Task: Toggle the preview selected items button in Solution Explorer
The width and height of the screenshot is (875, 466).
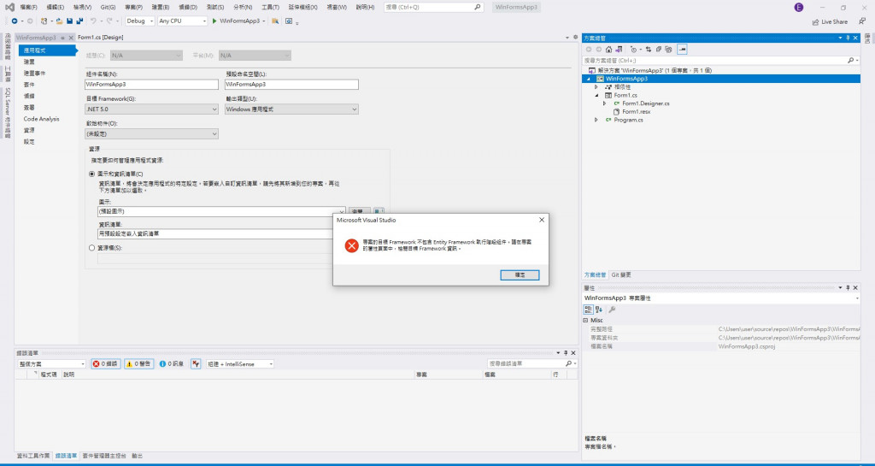Action: click(682, 49)
